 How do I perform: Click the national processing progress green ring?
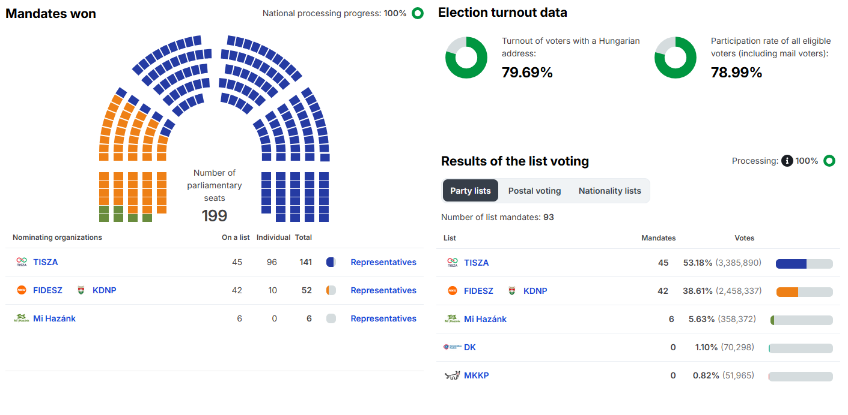click(x=418, y=13)
